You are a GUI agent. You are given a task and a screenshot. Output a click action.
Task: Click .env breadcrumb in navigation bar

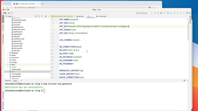coord(11,13)
